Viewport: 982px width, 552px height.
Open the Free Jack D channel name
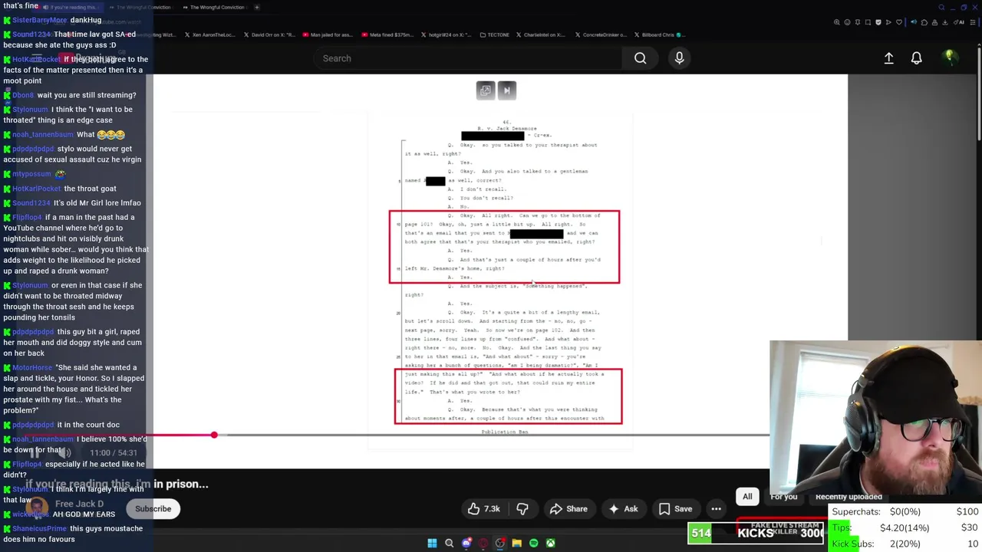click(79, 504)
